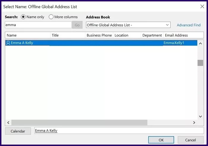Sort by Email Address column header
The height and width of the screenshot is (146, 208).
coord(183,35)
